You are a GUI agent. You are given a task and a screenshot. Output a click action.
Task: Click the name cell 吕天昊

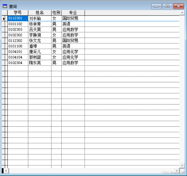click(40, 30)
